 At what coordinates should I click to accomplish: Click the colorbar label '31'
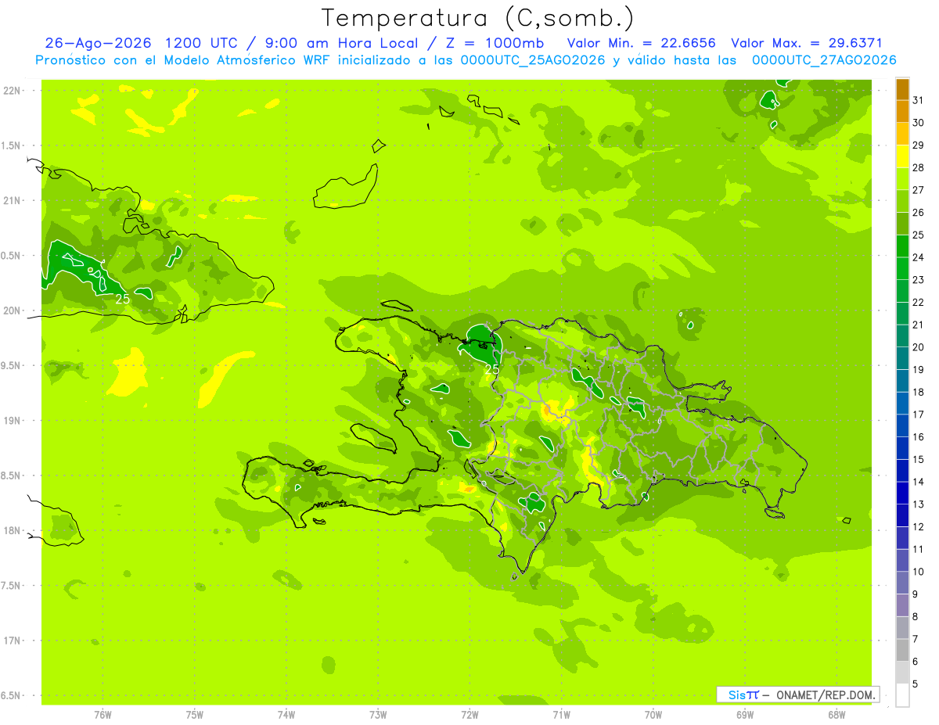pos(919,100)
